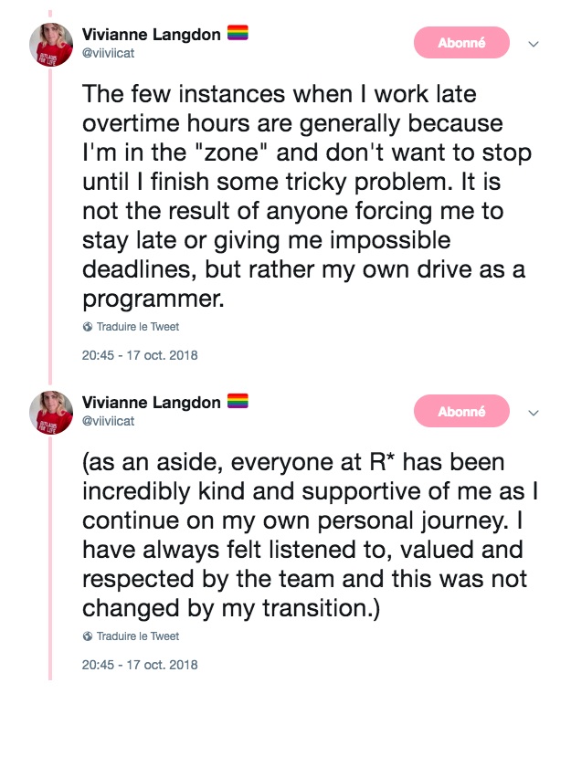This screenshot has height=767, width=571.
Task: Expand the chevron menu on the first tweet
Action: tap(534, 44)
